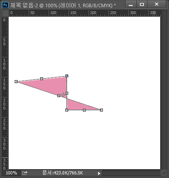Click the ruler origin box at top-left corner
Viewport: 169px width, 178px height.
5,13
